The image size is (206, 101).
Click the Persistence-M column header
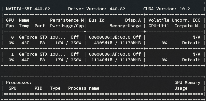coord(67,20)
